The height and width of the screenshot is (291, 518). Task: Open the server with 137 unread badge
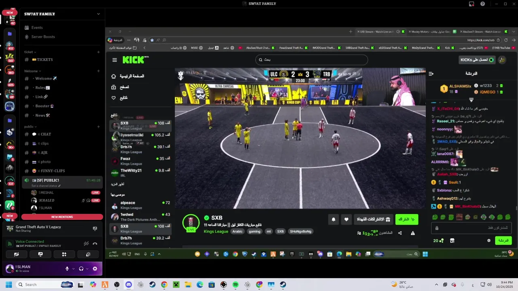10,181
